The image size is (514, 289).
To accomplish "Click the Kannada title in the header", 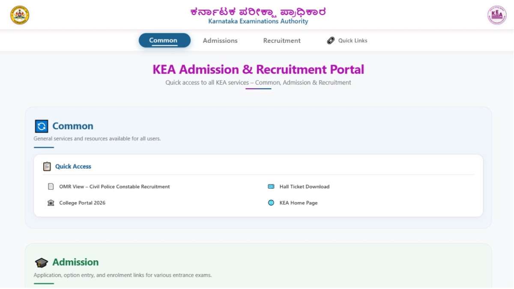I will (258, 11).
